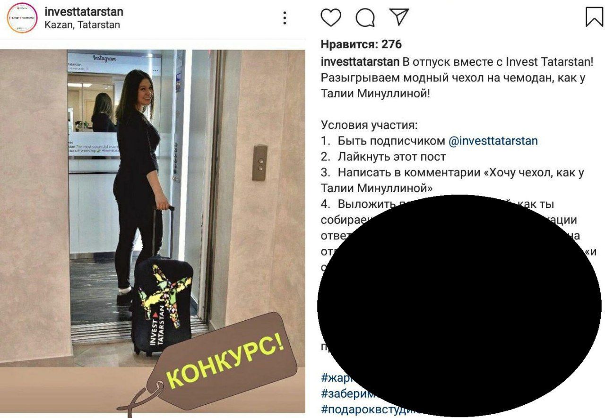The height and width of the screenshot is (418, 605).
Task: Save the post with the bookmark icon
Action: coord(594,17)
